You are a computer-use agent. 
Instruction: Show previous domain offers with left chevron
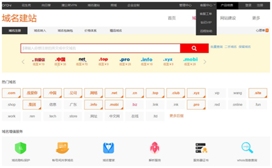23,62
